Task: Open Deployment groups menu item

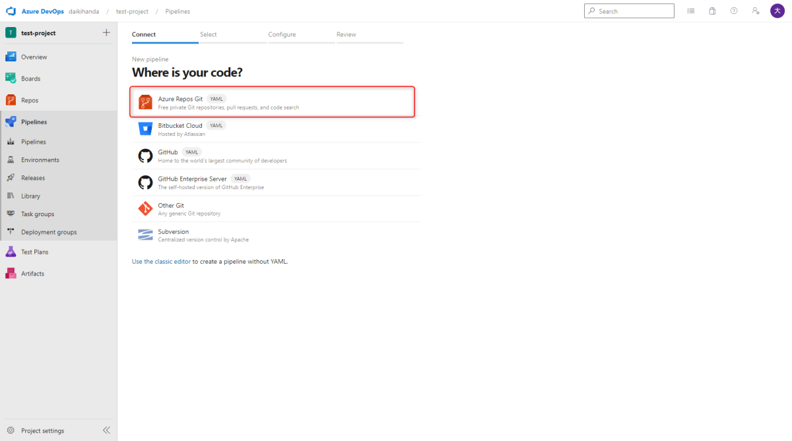Action: tap(59, 232)
